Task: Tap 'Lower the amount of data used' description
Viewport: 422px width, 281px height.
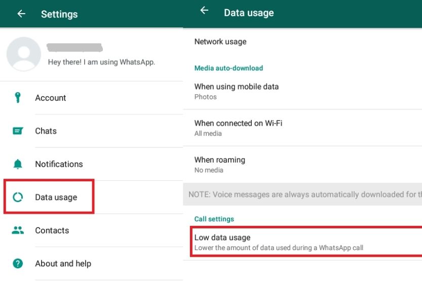Action: pos(279,248)
